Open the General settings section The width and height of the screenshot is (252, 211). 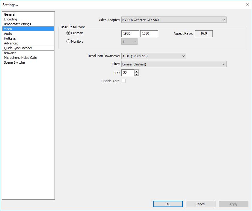click(10, 14)
